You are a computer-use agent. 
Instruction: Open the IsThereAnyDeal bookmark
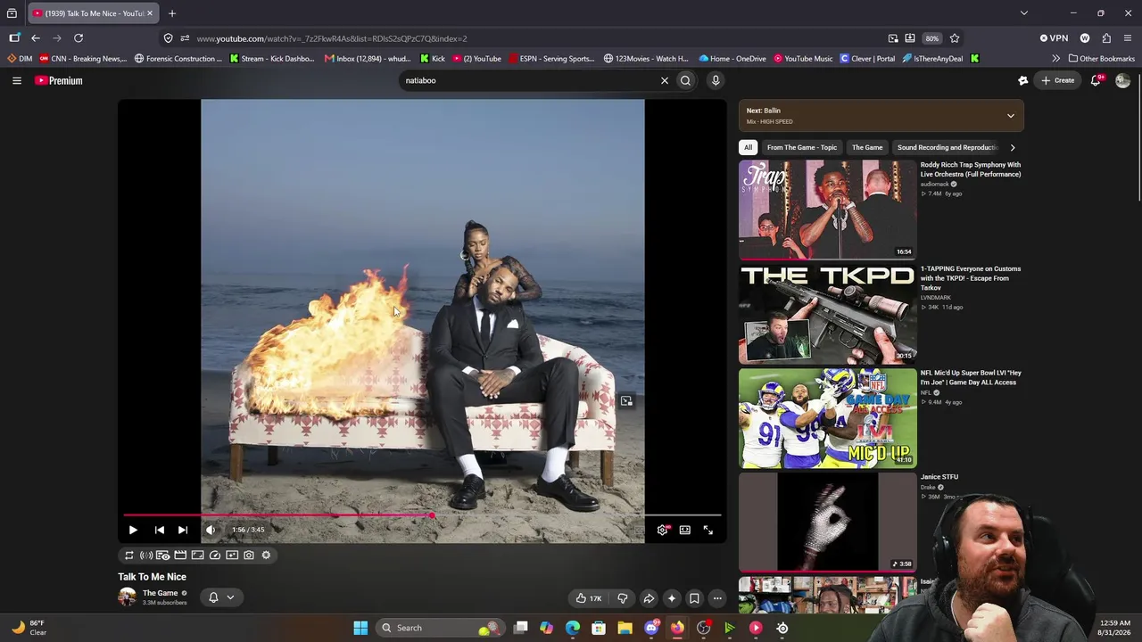click(932, 59)
